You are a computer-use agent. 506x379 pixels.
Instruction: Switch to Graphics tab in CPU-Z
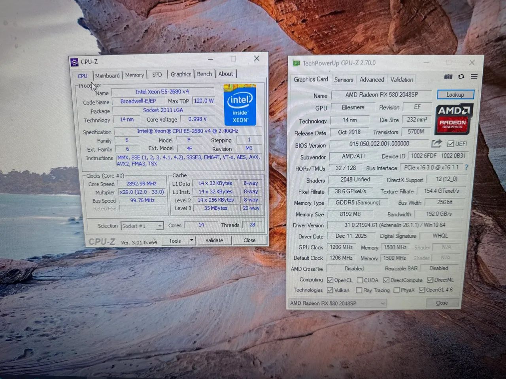(x=181, y=74)
